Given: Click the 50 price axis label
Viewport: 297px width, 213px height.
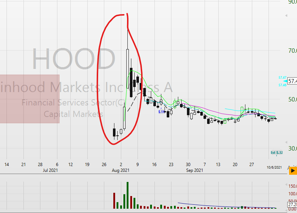Looking at the screenshot, I should 292,99.
